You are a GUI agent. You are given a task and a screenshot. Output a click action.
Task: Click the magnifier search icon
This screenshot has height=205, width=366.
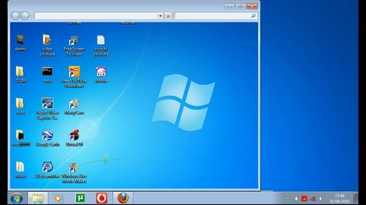253,16
